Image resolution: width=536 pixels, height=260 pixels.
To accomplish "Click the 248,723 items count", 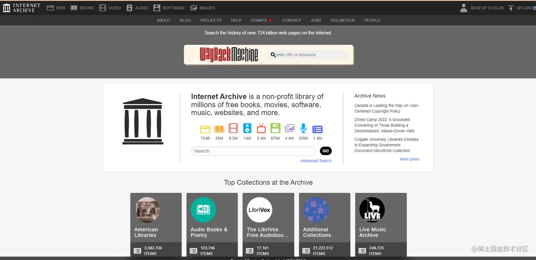I will coord(376,250).
